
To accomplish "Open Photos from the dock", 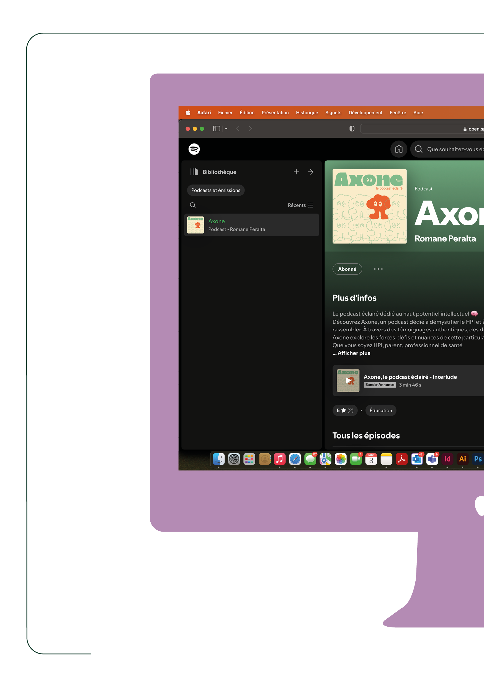I will click(340, 459).
